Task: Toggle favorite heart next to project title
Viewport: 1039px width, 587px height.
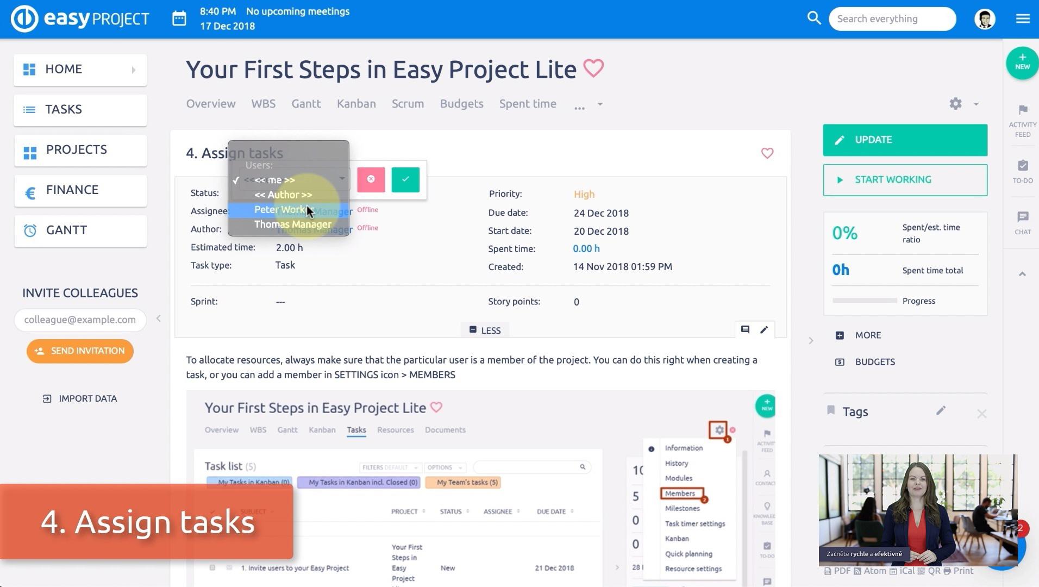Action: (593, 68)
